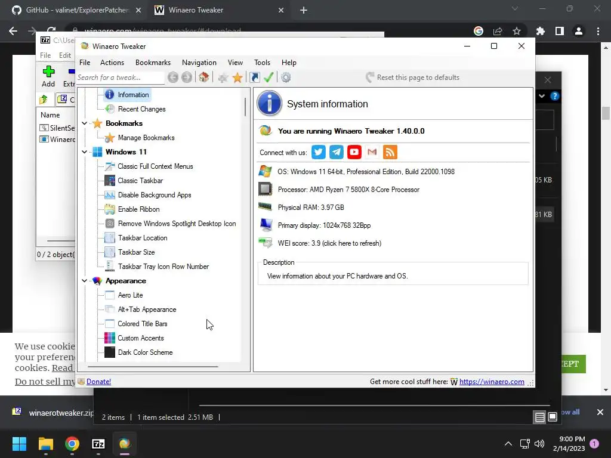Open the https://winaero.com link
Viewport: 611px width, 458px height.
pyautogui.click(x=492, y=382)
